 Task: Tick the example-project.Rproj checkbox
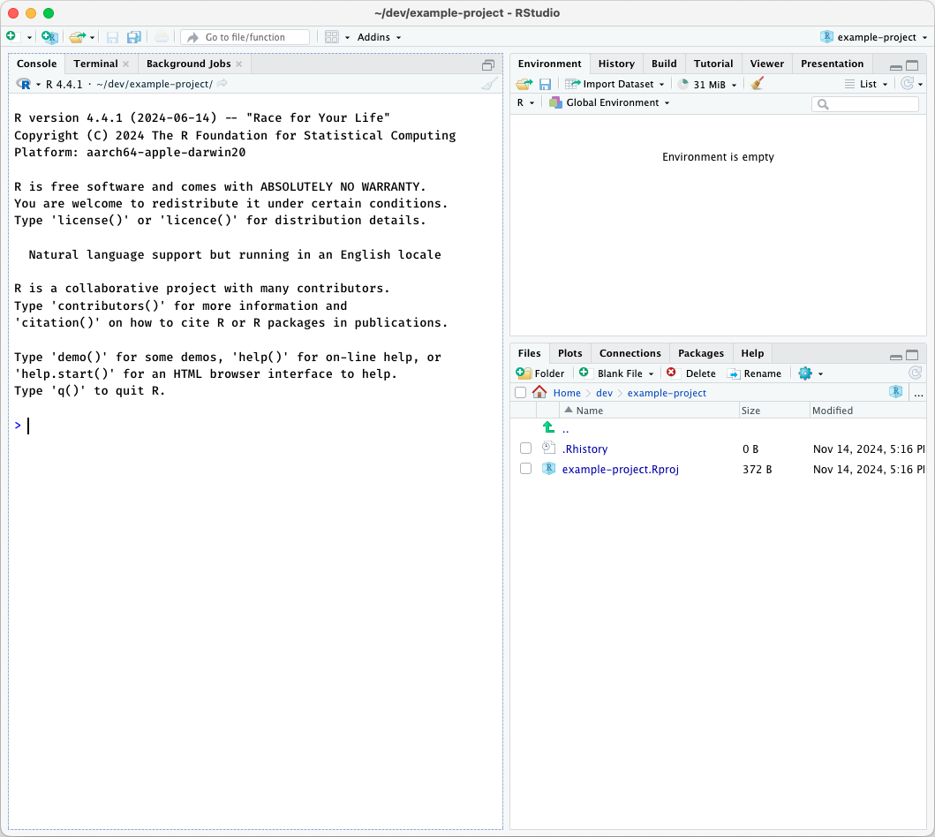tap(525, 469)
